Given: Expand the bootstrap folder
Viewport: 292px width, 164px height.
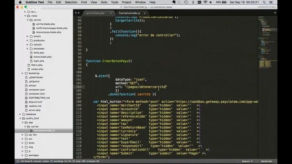Looking at the screenshot, I should click(23, 73).
